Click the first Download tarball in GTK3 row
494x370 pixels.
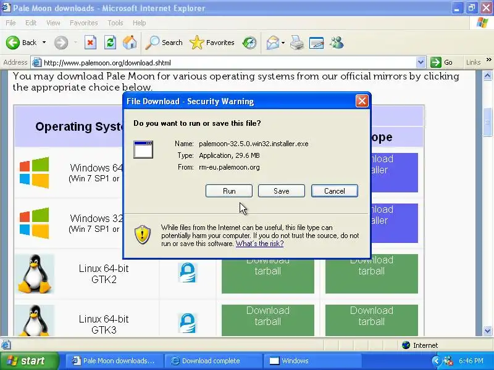pos(268,320)
